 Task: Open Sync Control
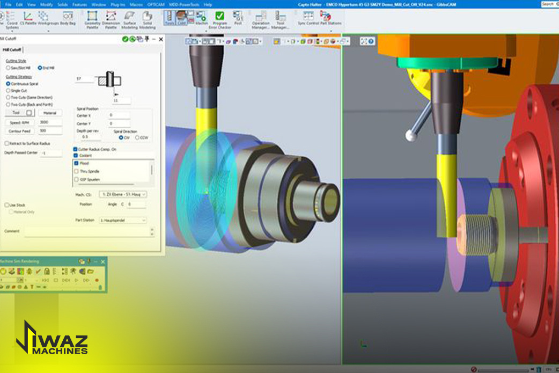pyautogui.click(x=308, y=18)
